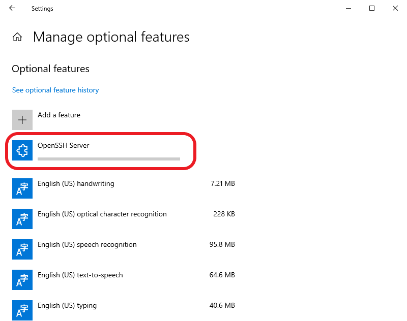
Task: Click the OpenSSH Server install progress bar
Action: pos(109,159)
